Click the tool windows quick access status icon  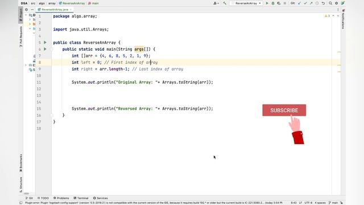(21, 203)
